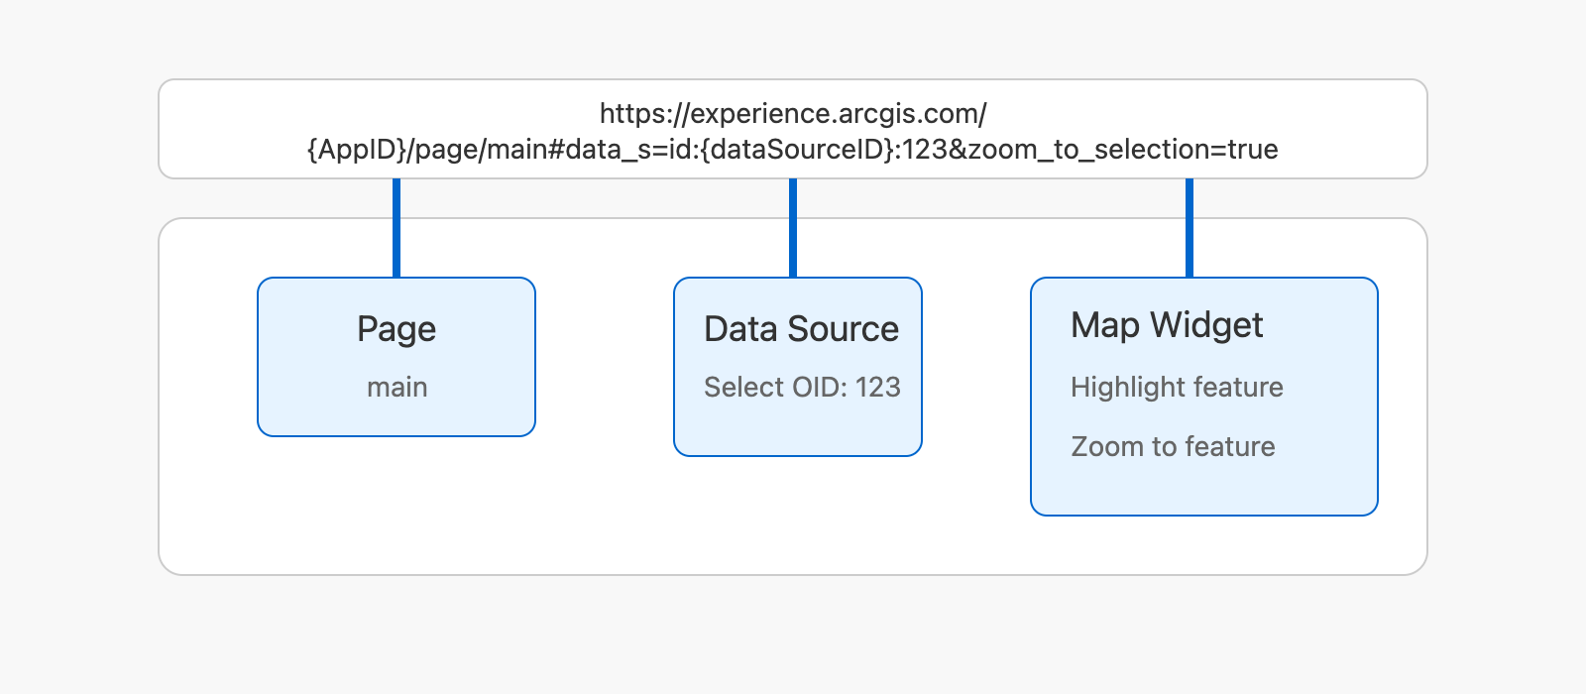This screenshot has width=1586, height=694.
Task: Click blank space below "Select OID: 123" in the Data Source box
Action: click(x=798, y=431)
